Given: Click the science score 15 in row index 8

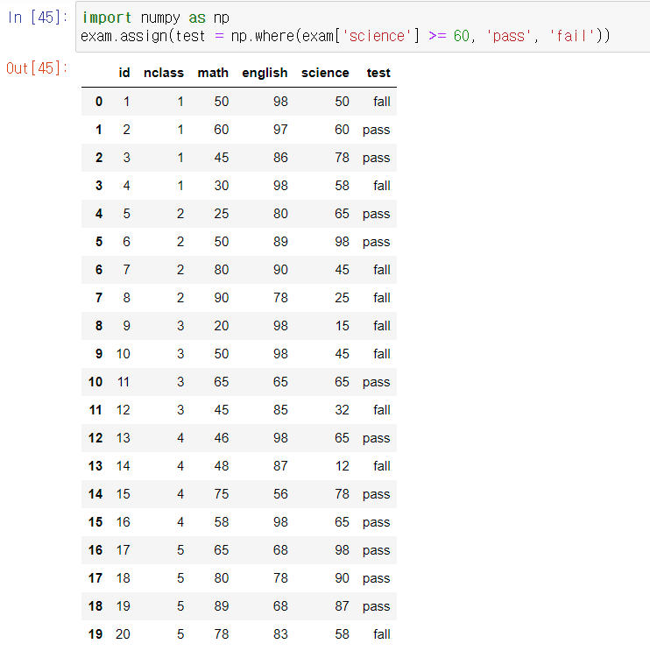Looking at the screenshot, I should (342, 326).
